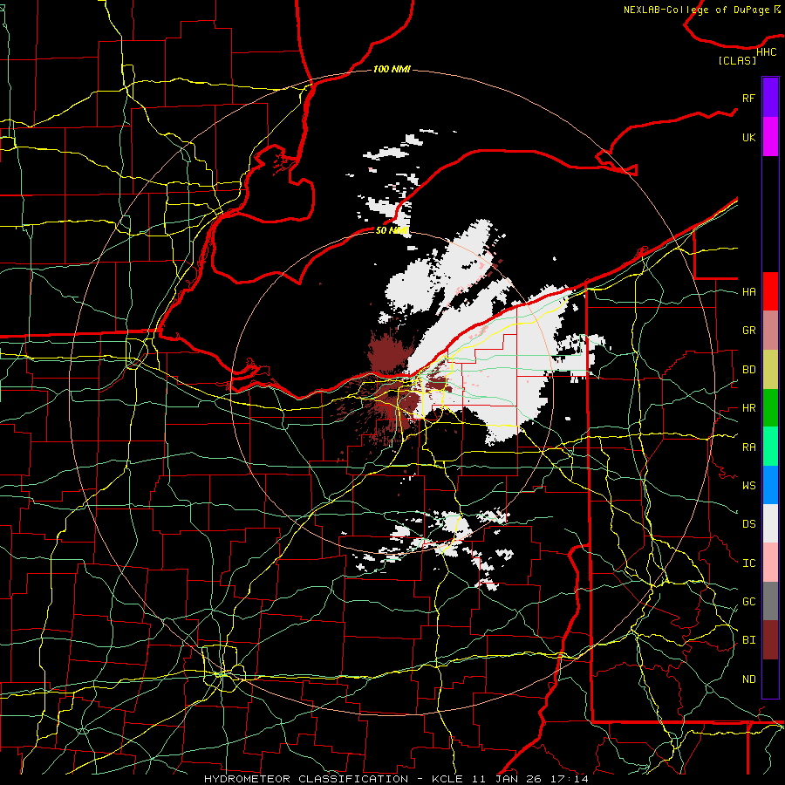Click the WS legend label

(x=749, y=486)
